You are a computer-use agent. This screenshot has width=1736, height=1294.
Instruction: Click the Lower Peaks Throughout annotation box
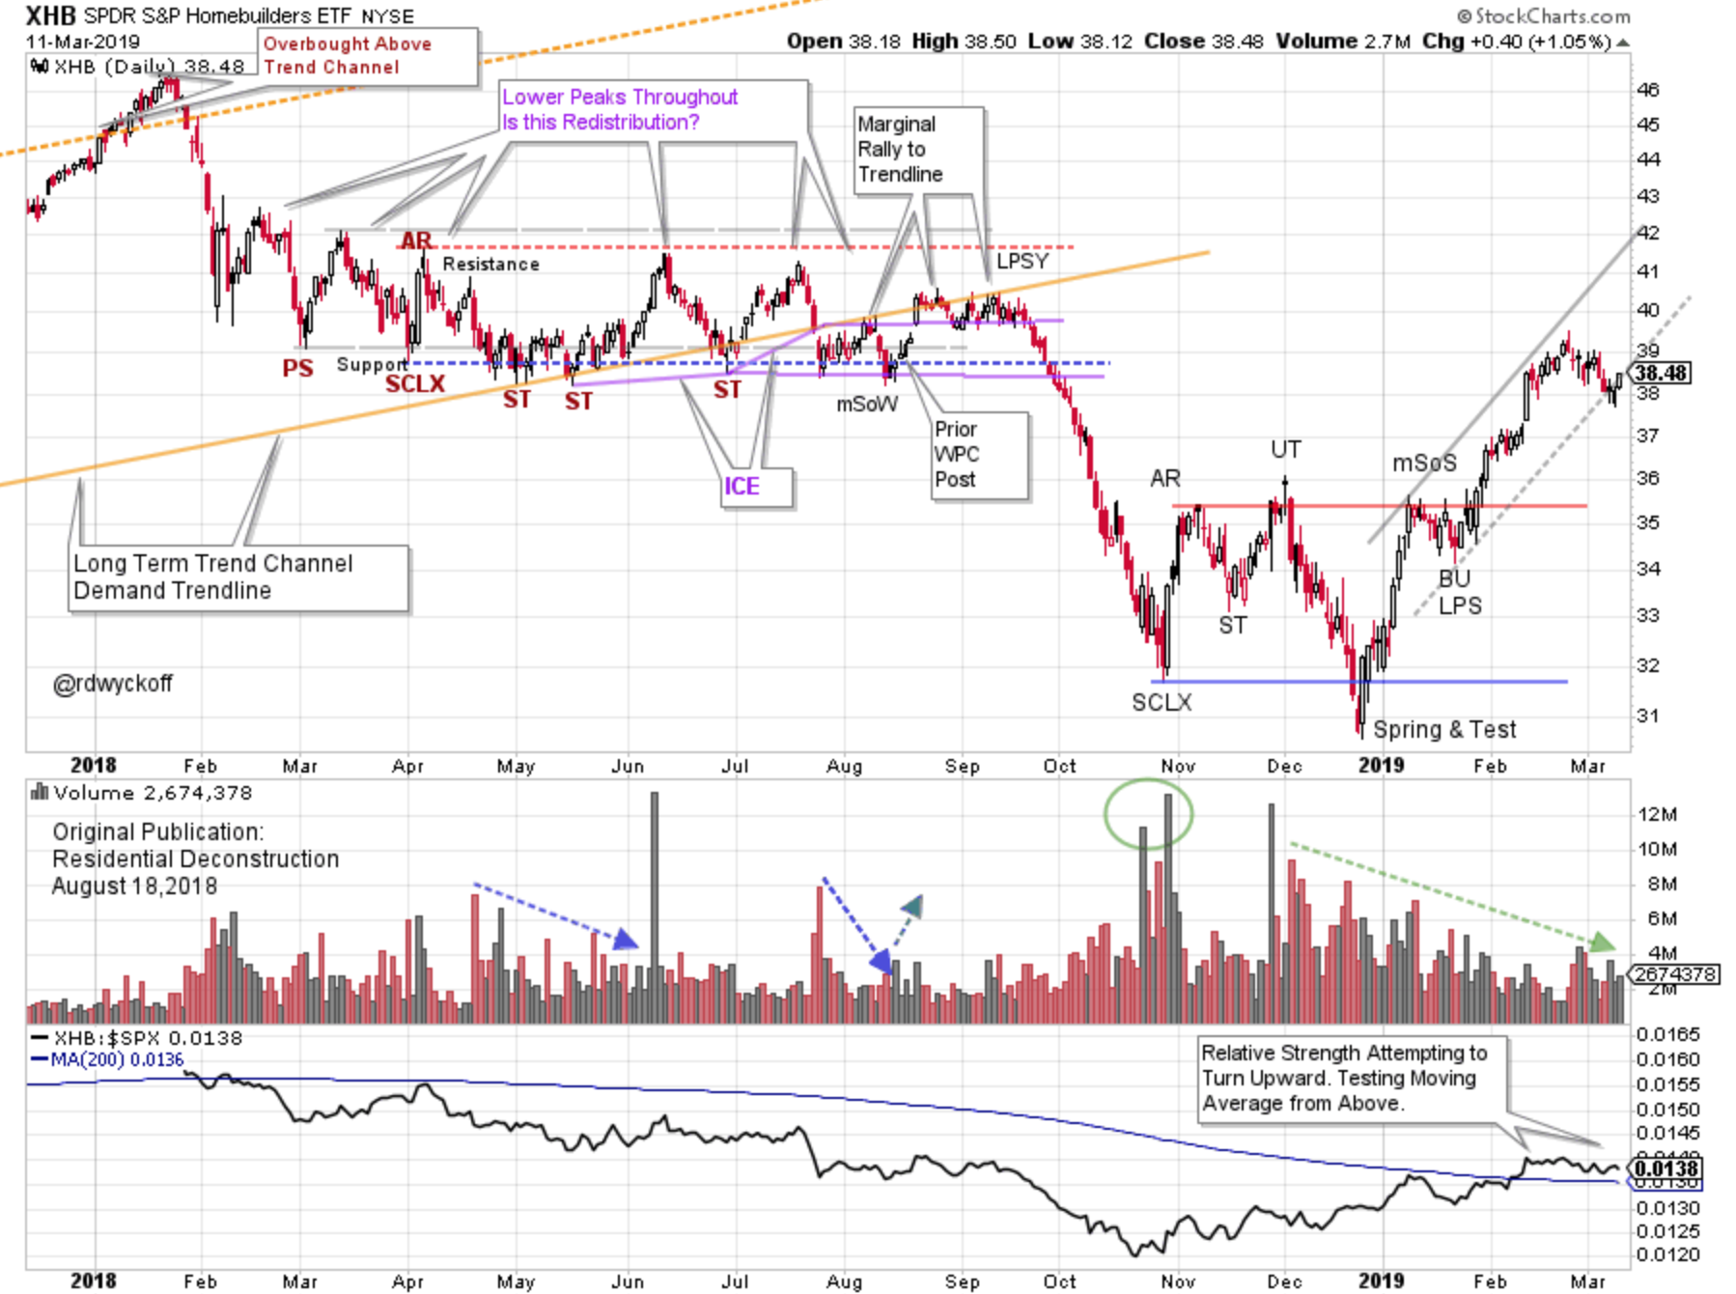pos(653,111)
